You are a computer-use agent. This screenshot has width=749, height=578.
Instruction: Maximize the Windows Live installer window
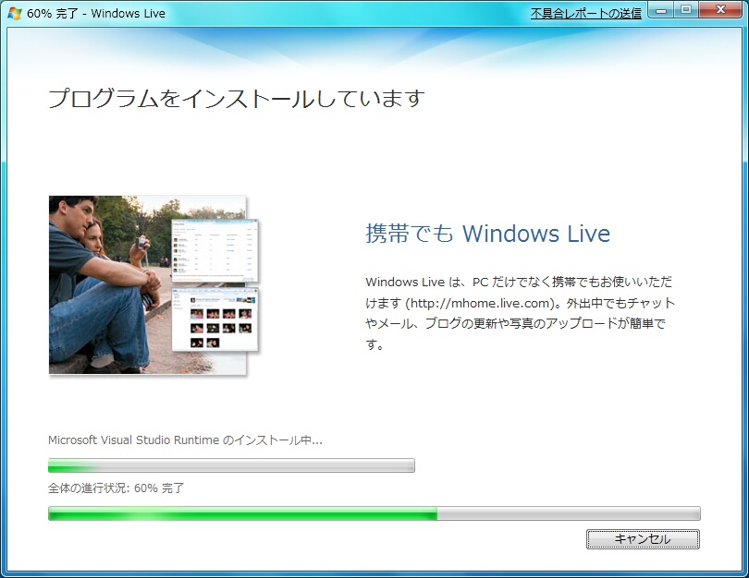[x=686, y=10]
